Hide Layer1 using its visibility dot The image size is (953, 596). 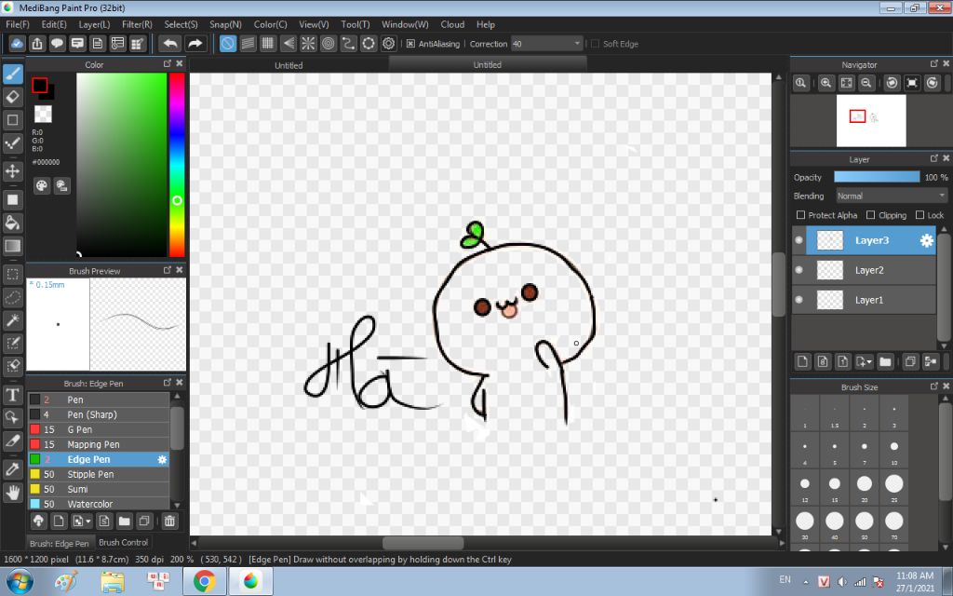[799, 300]
